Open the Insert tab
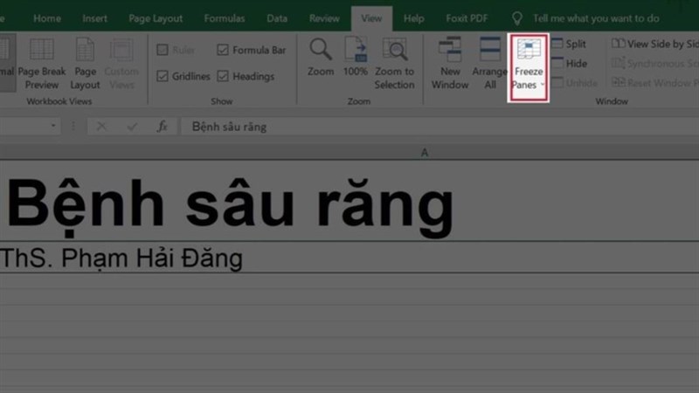 pos(94,18)
